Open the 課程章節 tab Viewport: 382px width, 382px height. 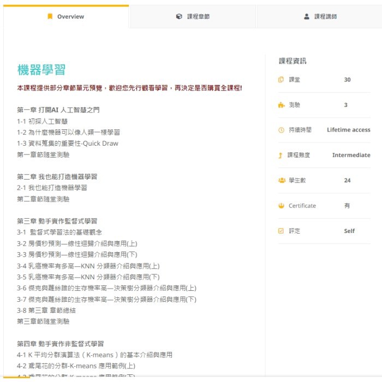[193, 16]
